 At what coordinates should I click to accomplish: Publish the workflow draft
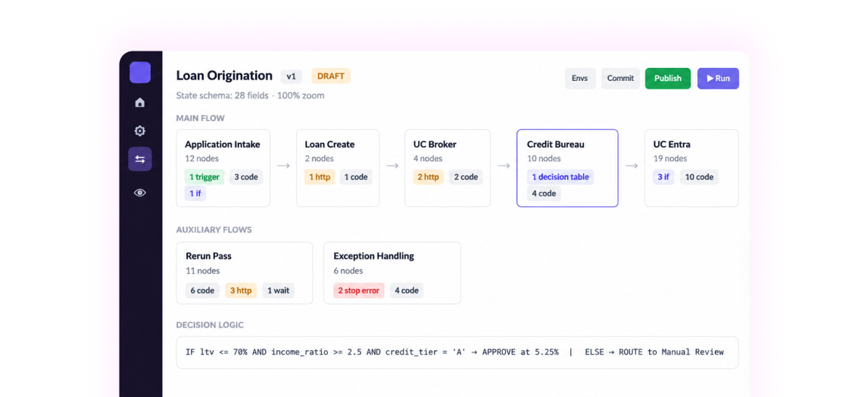tap(668, 78)
